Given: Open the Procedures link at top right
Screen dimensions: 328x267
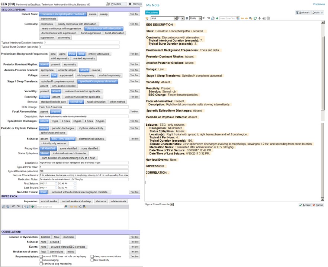Looking at the screenshot, I should (319, 4).
